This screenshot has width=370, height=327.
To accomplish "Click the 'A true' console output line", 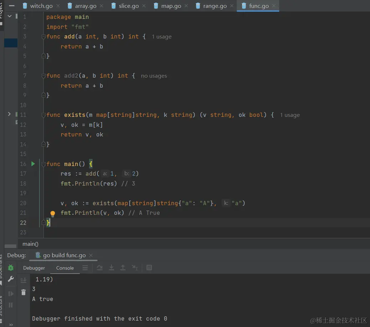I will pyautogui.click(x=43, y=299).
